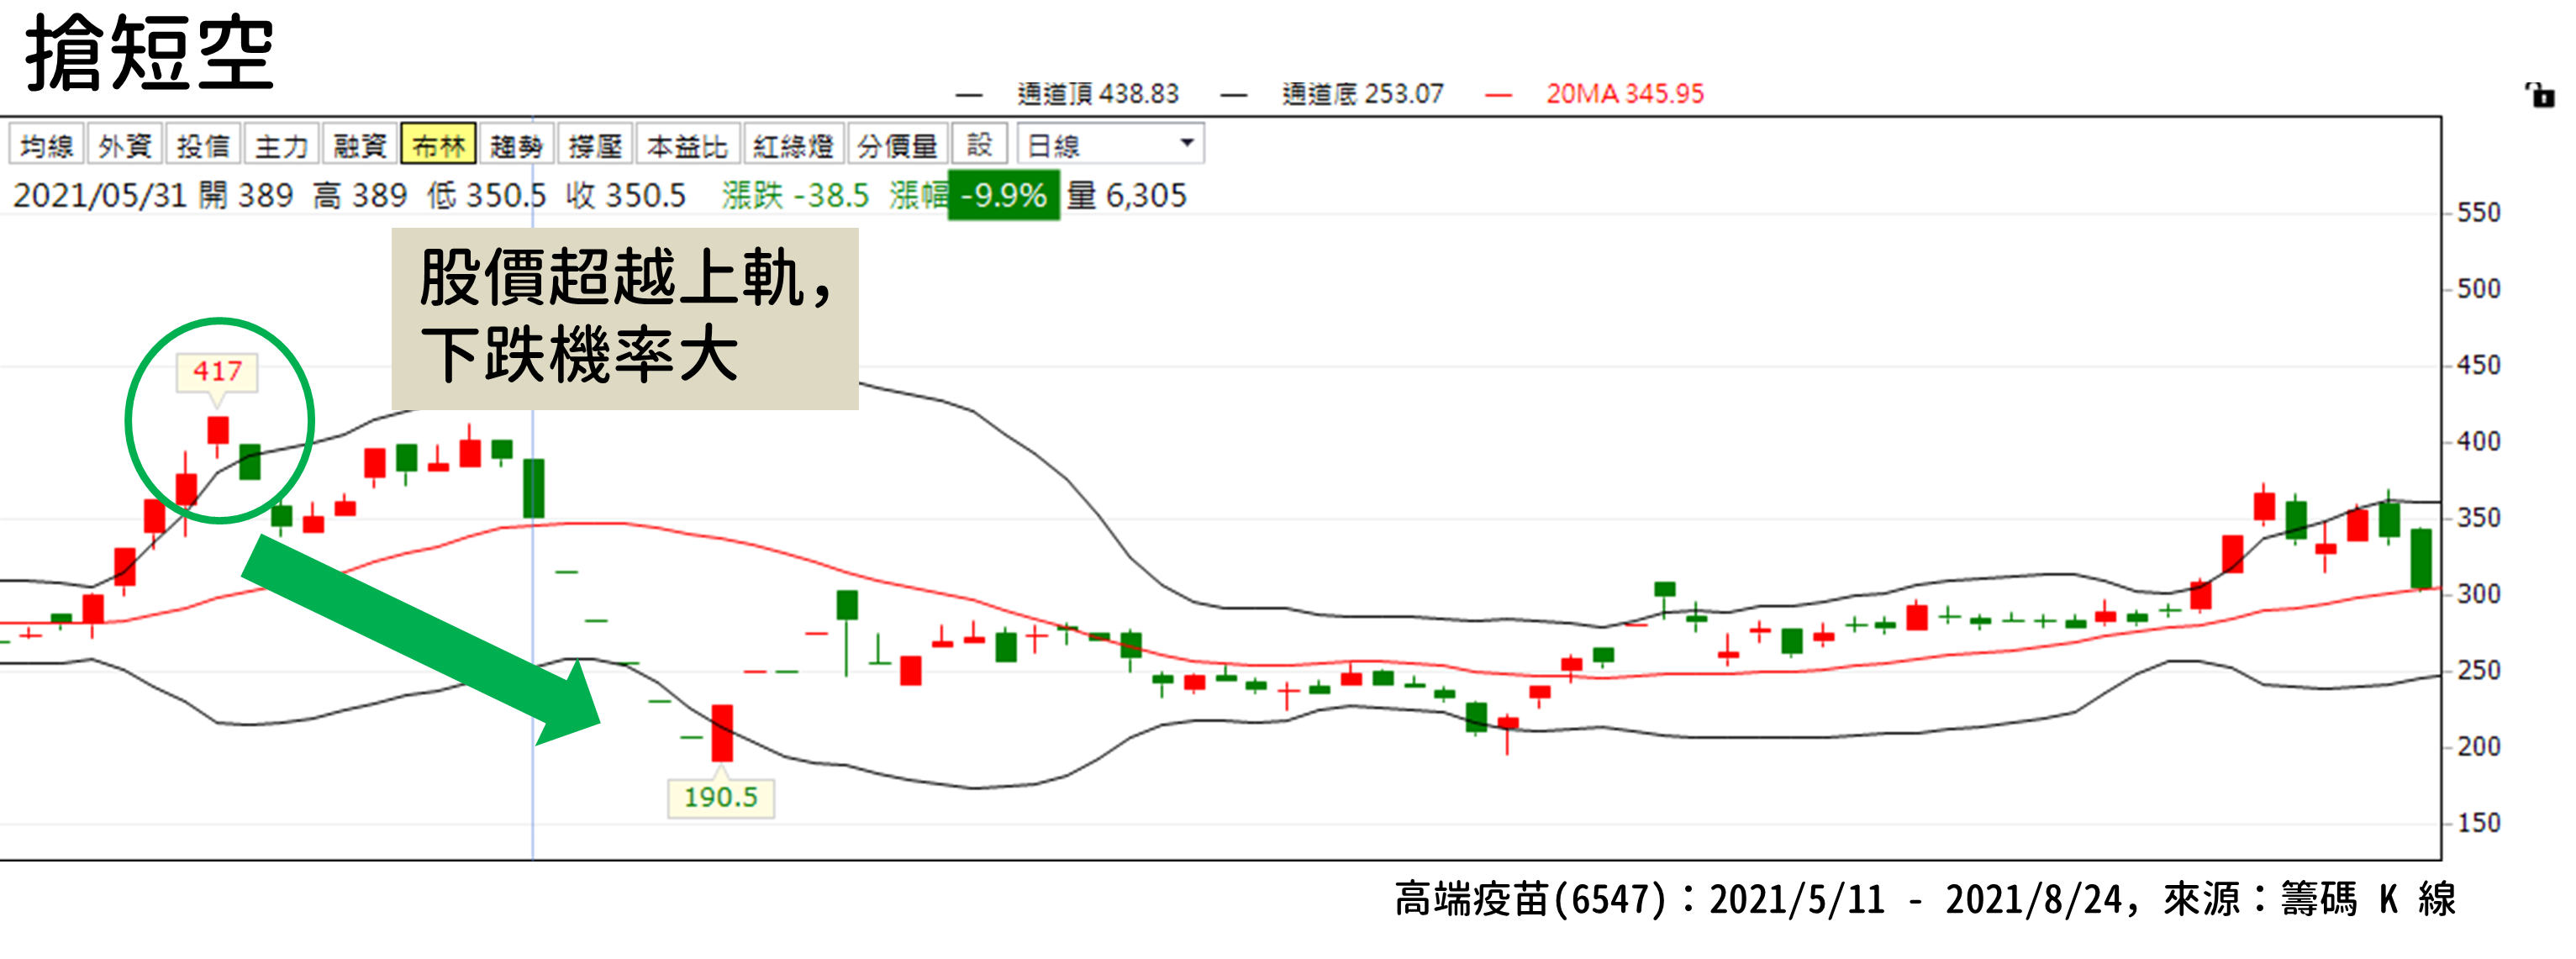2576x959 pixels.
Task: Click the 量 6,305 volume readout
Action: 1127,195
